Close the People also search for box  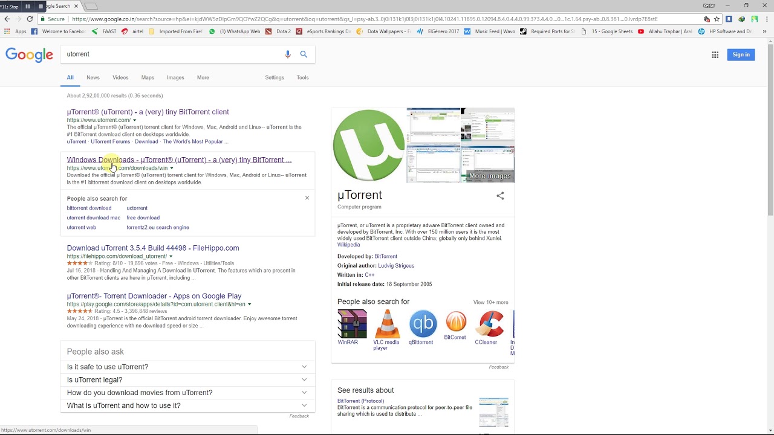(x=307, y=198)
